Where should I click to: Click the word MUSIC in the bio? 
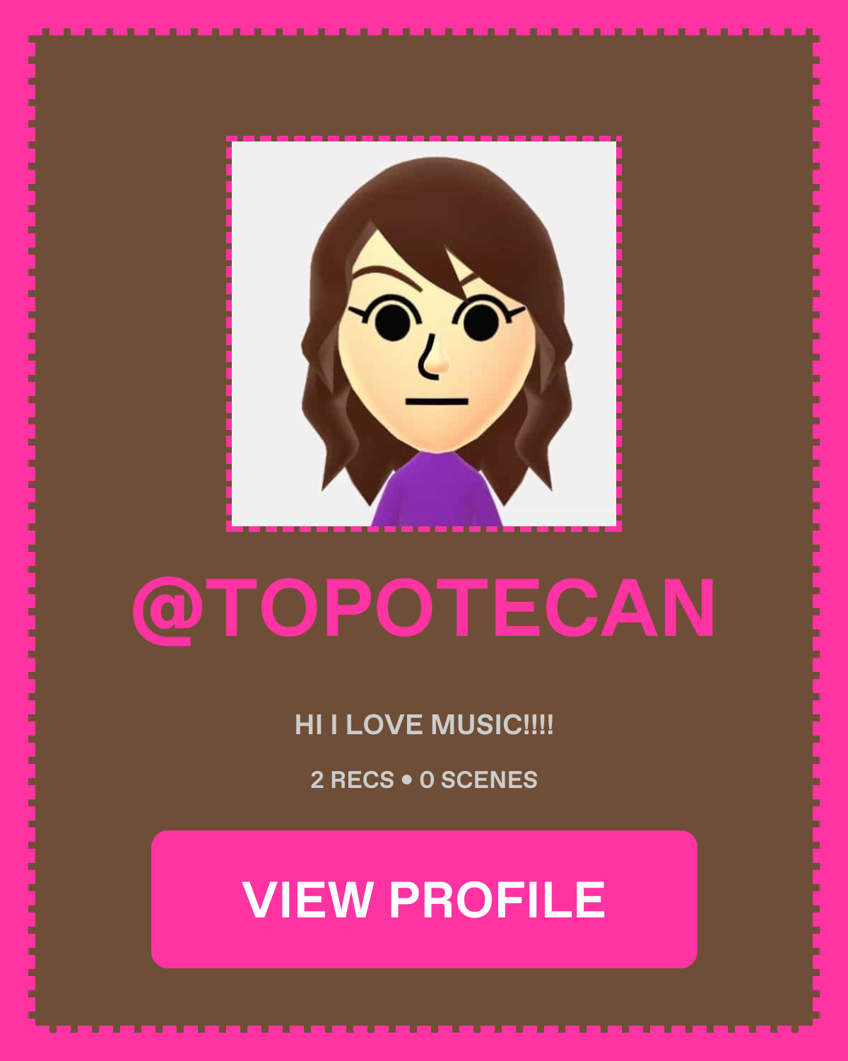(477, 725)
